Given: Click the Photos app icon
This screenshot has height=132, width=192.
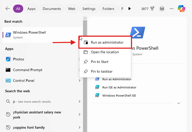Looking at the screenshot, I should pyautogui.click(x=8, y=59).
